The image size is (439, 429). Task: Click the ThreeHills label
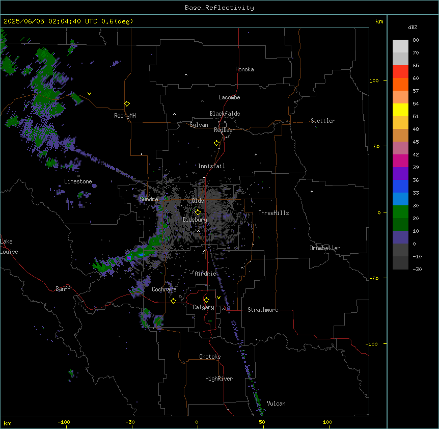(273, 213)
